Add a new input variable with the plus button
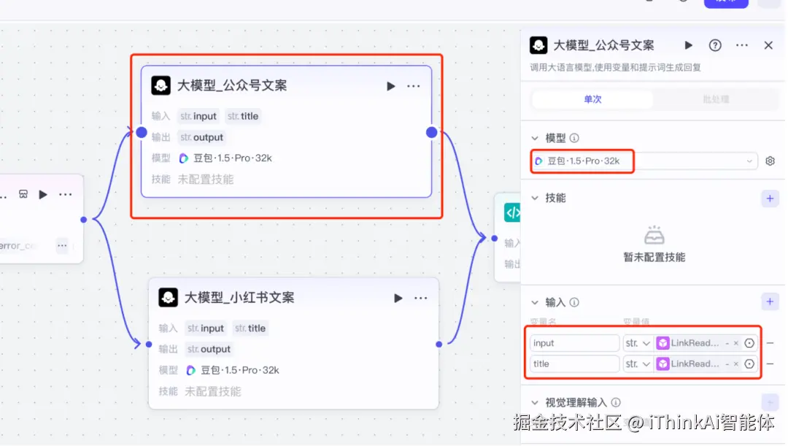The width and height of the screenshot is (788, 446). (770, 301)
